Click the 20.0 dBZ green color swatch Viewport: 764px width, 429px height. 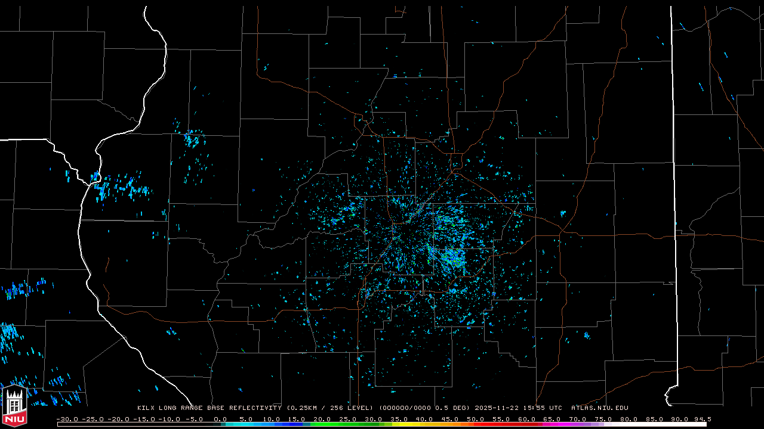pos(324,425)
